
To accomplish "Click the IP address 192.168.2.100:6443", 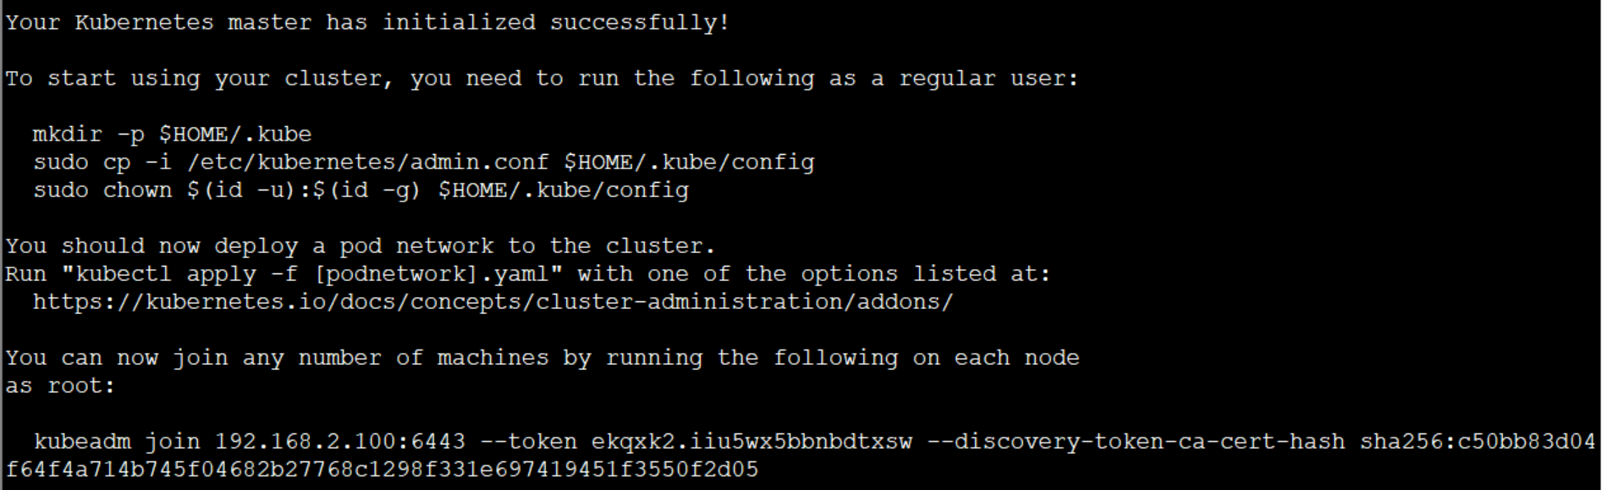I will tap(339, 442).
